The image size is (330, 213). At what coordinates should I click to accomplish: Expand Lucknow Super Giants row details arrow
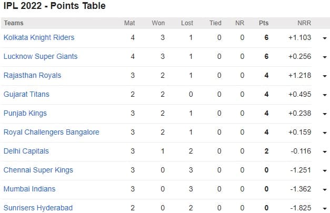pos(324,57)
